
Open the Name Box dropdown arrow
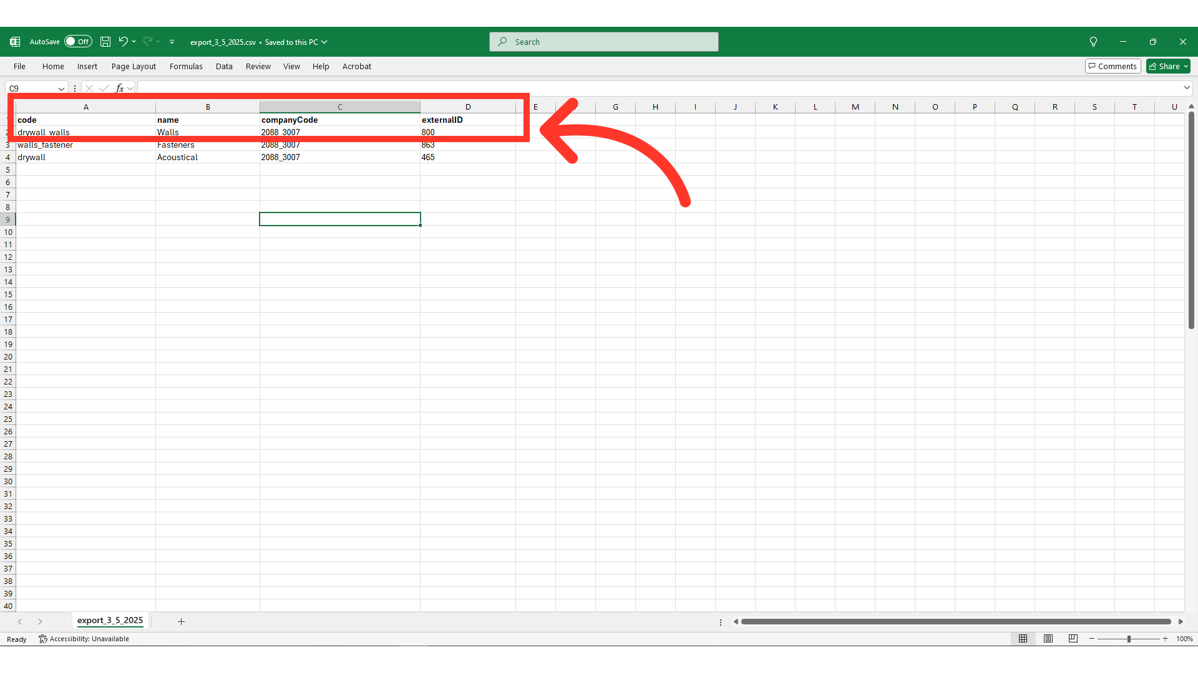click(61, 88)
